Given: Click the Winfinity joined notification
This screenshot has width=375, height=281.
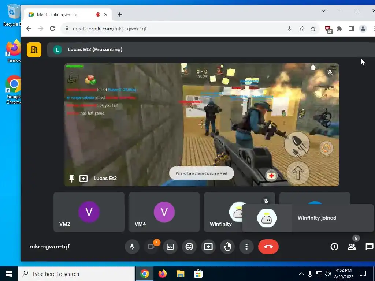Looking at the screenshot, I should click(308, 218).
